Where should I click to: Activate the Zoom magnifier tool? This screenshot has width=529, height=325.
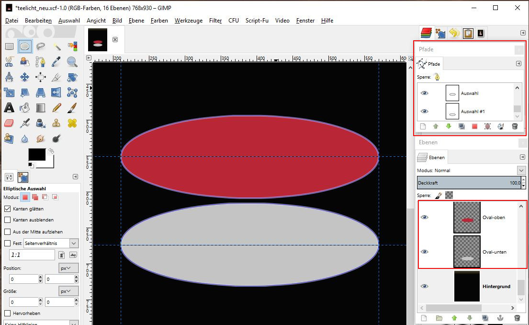(x=72, y=61)
